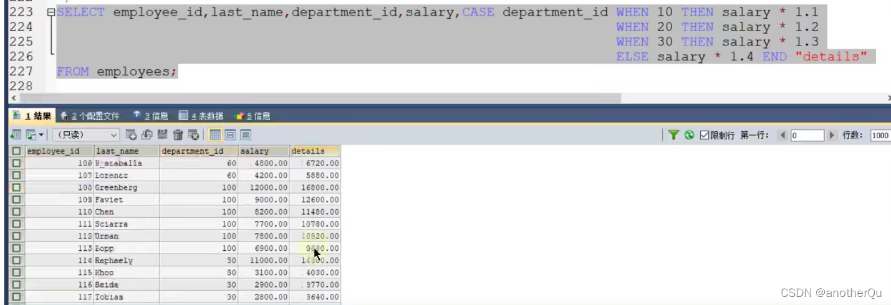
Task: Check the row checkbox for Sciarra
Action: point(16,224)
